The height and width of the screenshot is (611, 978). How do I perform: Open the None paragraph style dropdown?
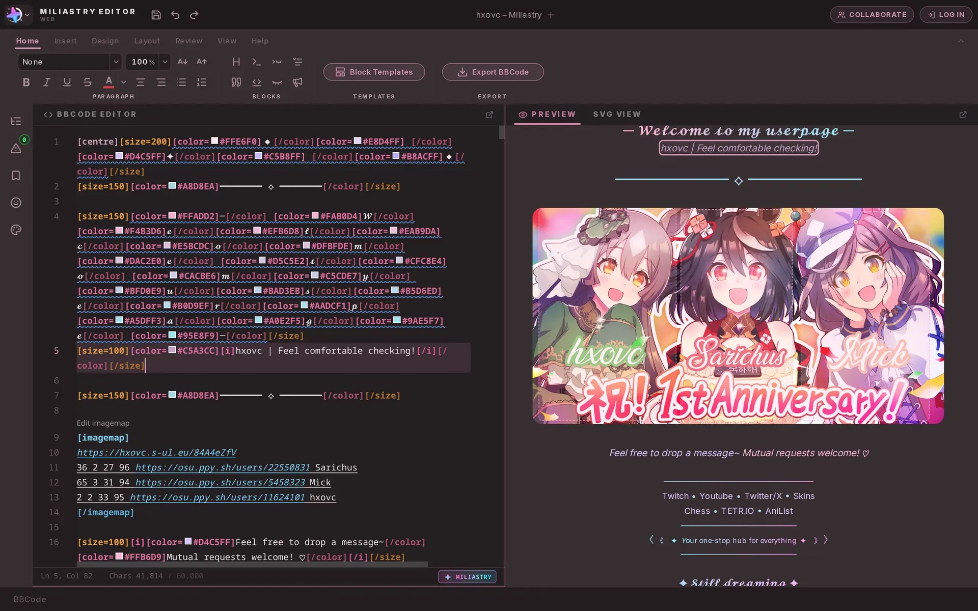(x=70, y=62)
